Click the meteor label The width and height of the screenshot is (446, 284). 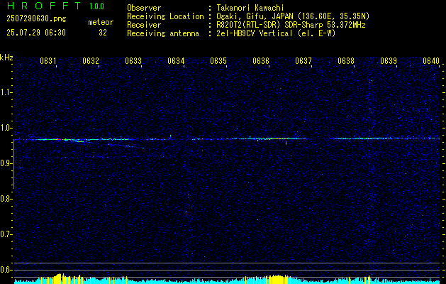click(x=101, y=22)
